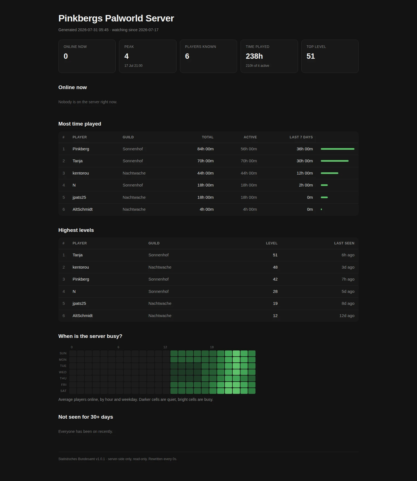Click the heatmap hour label 18
This screenshot has width=417, height=481.
212,347
